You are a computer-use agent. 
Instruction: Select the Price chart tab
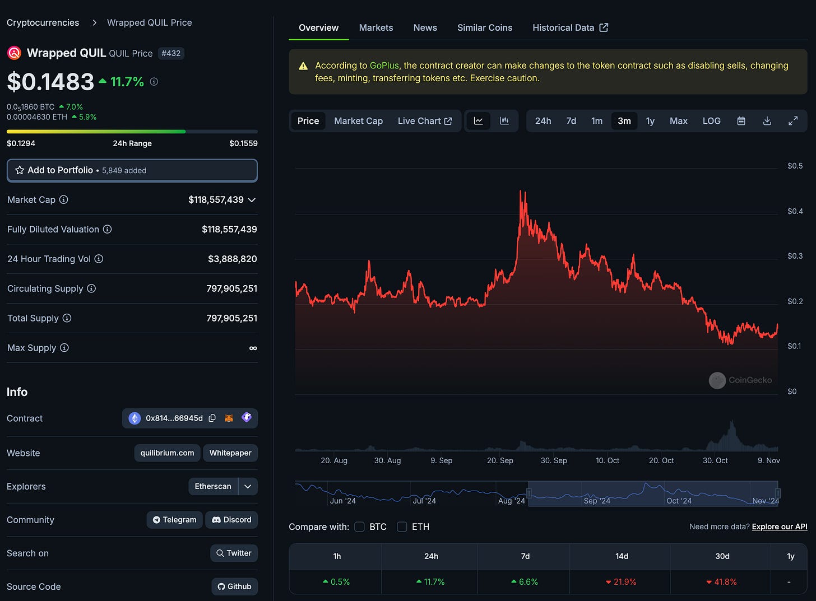point(308,121)
